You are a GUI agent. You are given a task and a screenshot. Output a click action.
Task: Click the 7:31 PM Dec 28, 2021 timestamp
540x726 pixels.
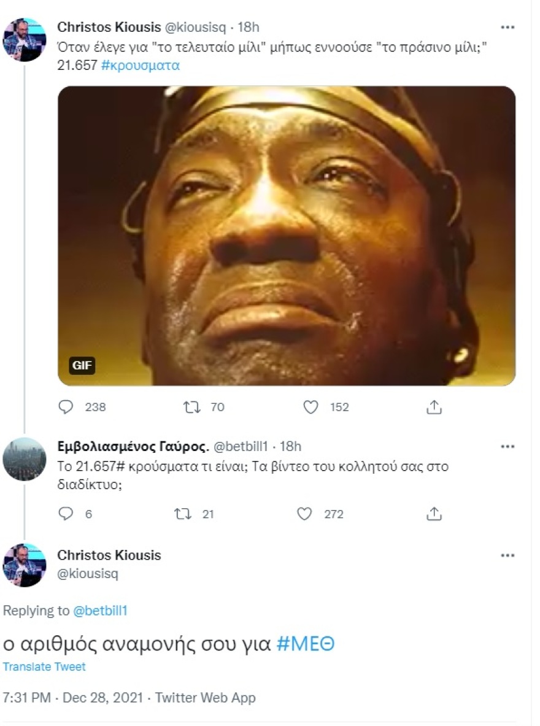(x=72, y=698)
